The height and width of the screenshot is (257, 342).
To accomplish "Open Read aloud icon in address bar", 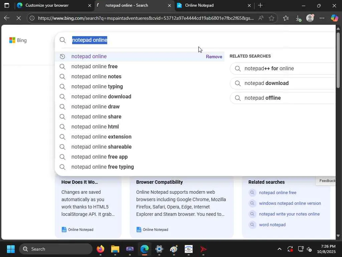I will pos(261,18).
